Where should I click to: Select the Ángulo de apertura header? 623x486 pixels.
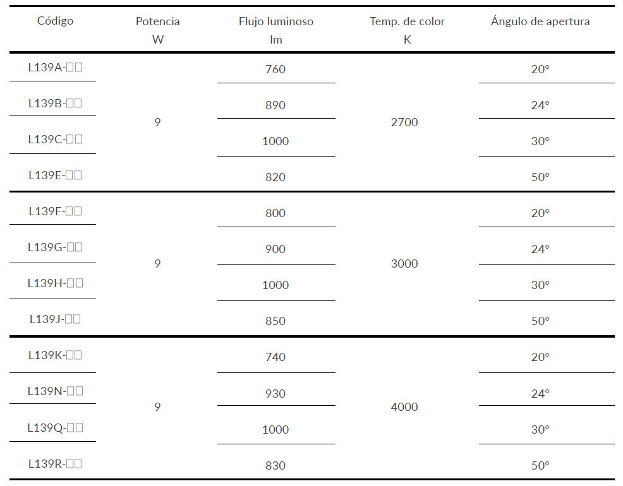point(540,21)
